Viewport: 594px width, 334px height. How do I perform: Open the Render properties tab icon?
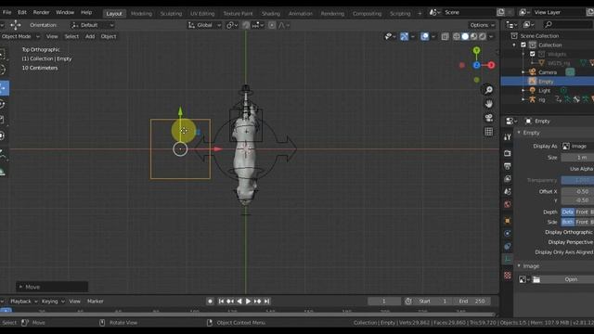(x=508, y=153)
